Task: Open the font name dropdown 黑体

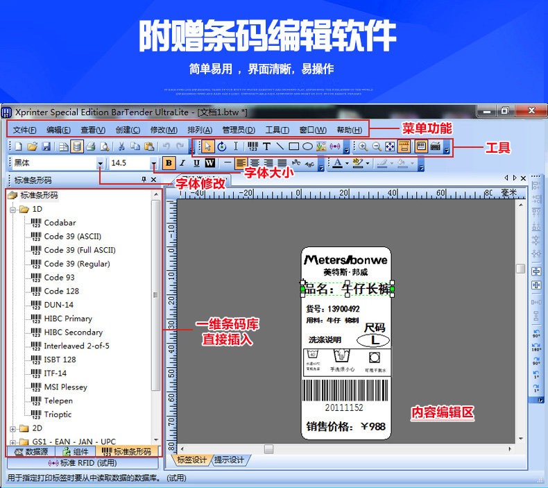Action: tap(101, 163)
